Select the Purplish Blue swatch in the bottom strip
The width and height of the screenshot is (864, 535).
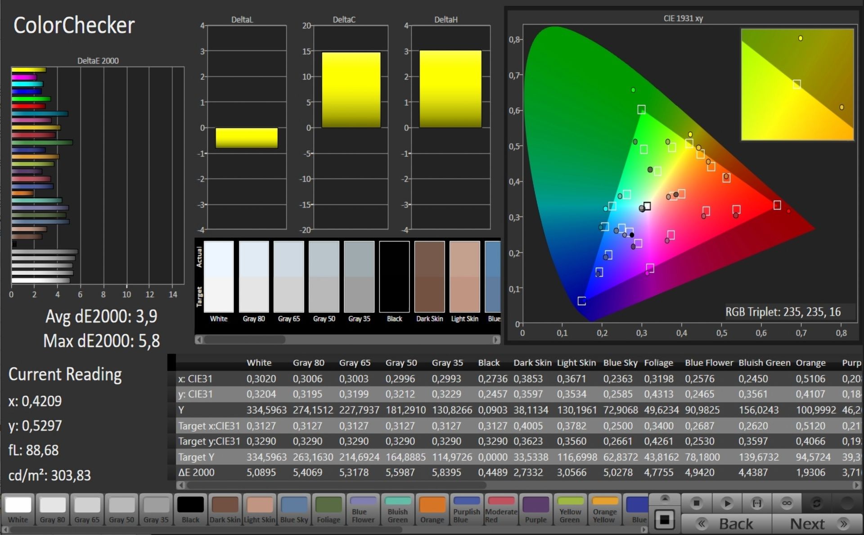pos(467,509)
